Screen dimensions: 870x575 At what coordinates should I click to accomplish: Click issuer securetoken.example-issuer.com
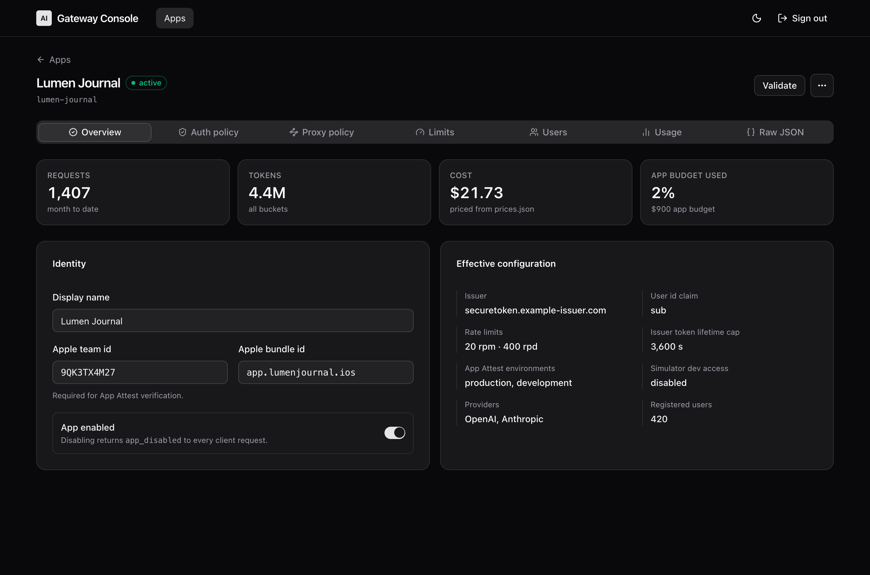point(535,310)
